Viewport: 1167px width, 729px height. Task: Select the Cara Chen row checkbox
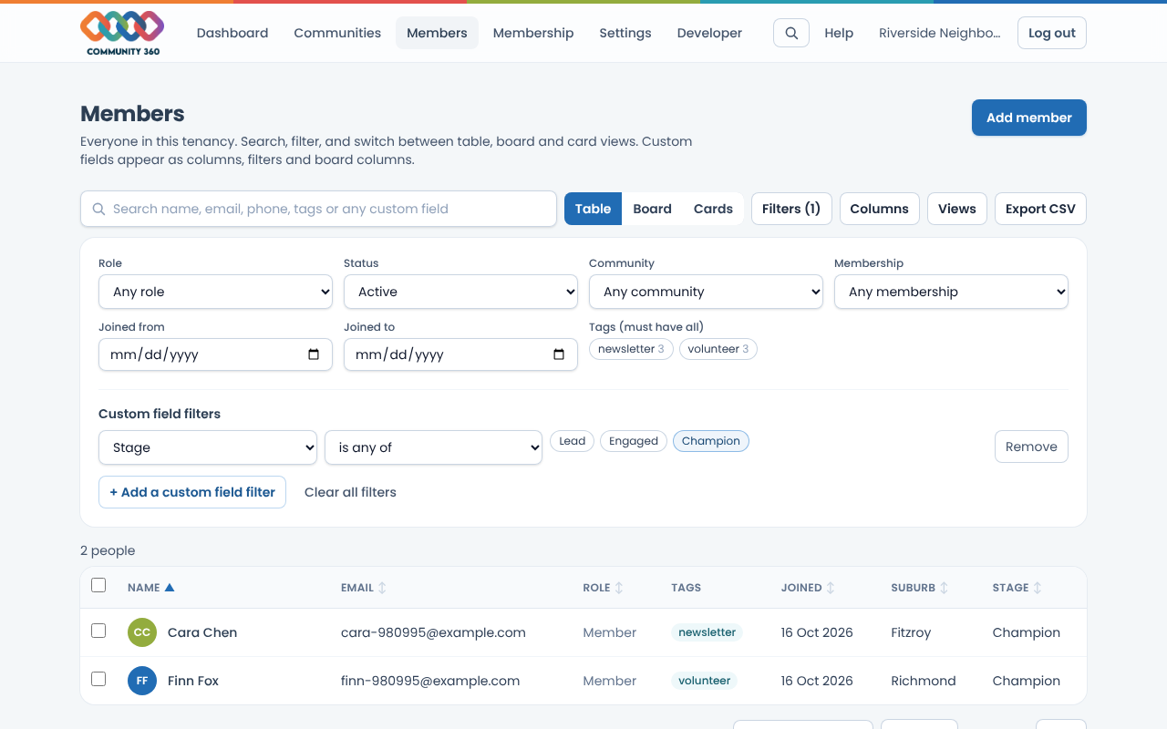(x=98, y=631)
